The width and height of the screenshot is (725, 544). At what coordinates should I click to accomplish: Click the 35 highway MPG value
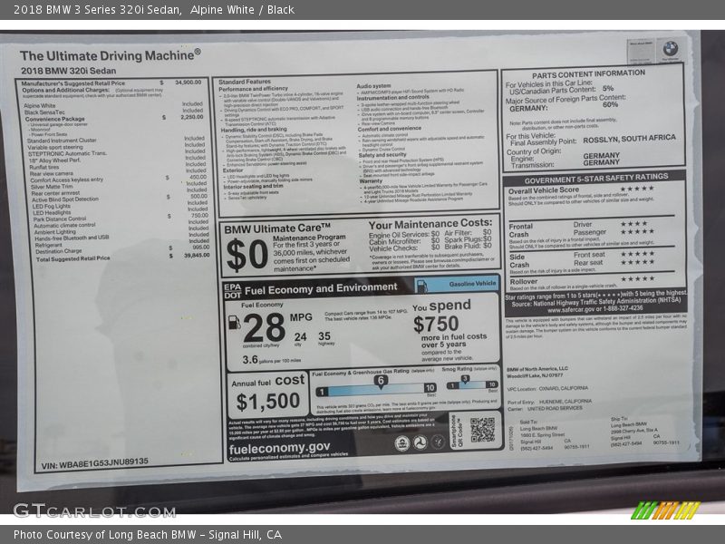tap(324, 336)
